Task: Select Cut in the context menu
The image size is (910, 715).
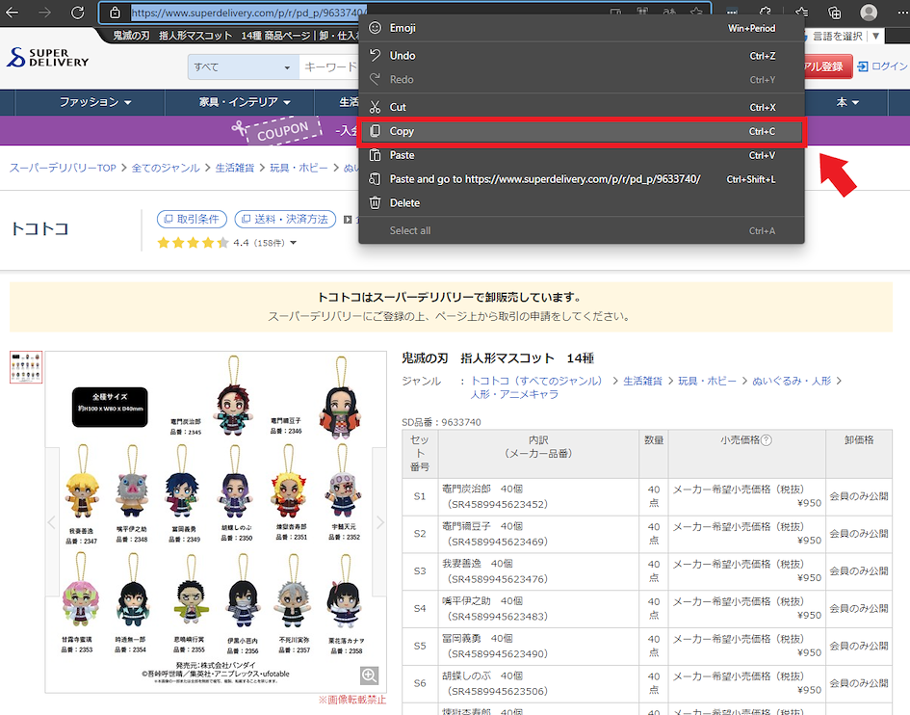Action: pos(582,108)
